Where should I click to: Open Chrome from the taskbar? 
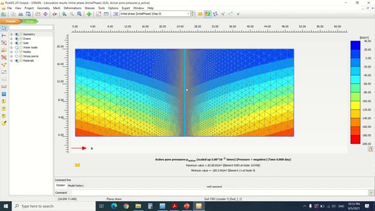click(x=126, y=206)
